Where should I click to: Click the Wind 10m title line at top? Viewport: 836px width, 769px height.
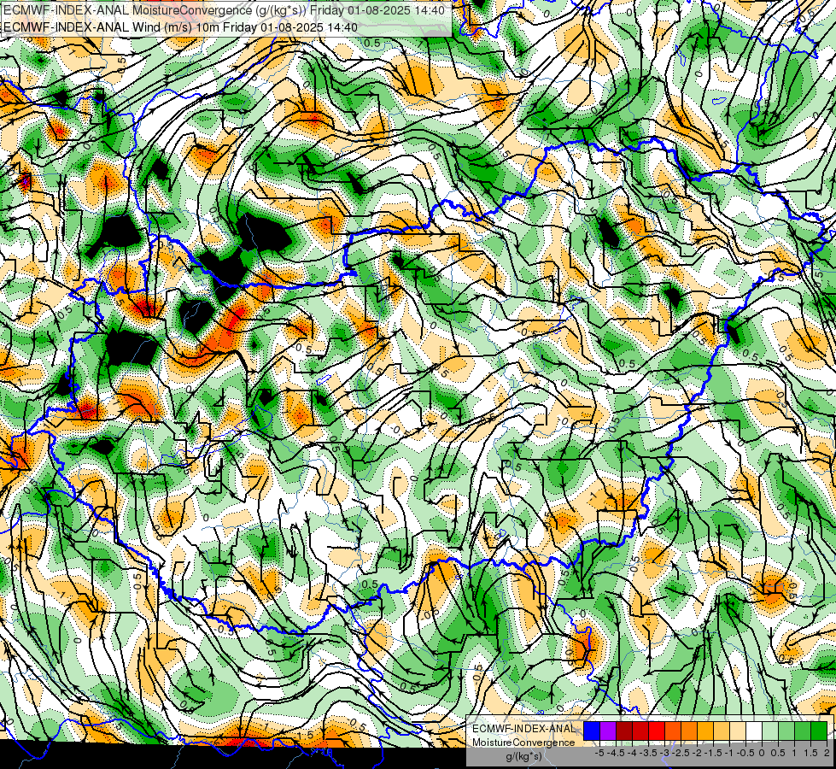pyautogui.click(x=180, y=27)
